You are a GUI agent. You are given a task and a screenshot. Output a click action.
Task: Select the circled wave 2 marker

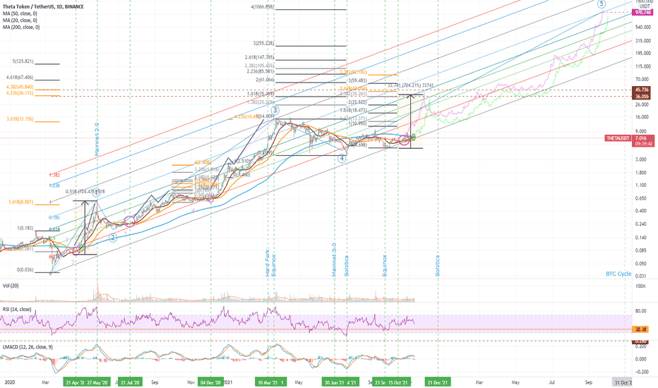click(x=113, y=238)
